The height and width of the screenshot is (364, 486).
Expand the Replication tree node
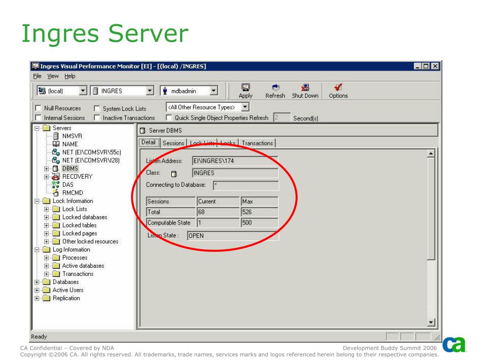point(37,299)
